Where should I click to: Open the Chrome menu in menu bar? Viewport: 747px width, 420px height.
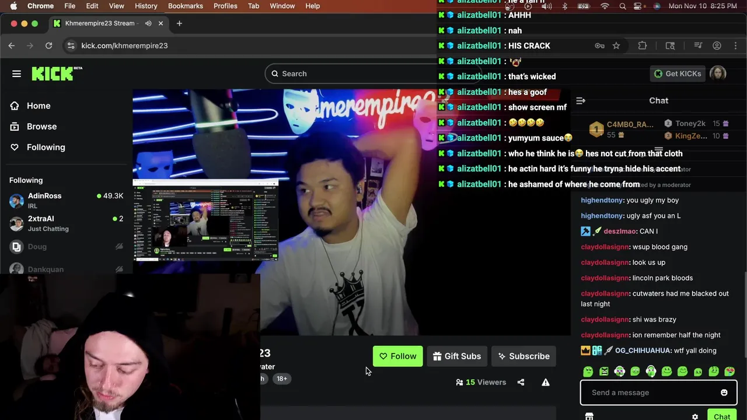41,6
